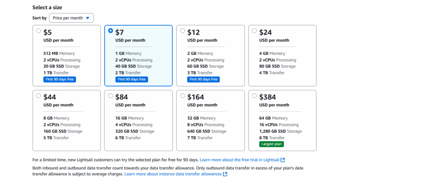The height and width of the screenshot is (177, 429).
Task: Click the $84 plan card with 16 GB Memory
Action: pos(138,121)
